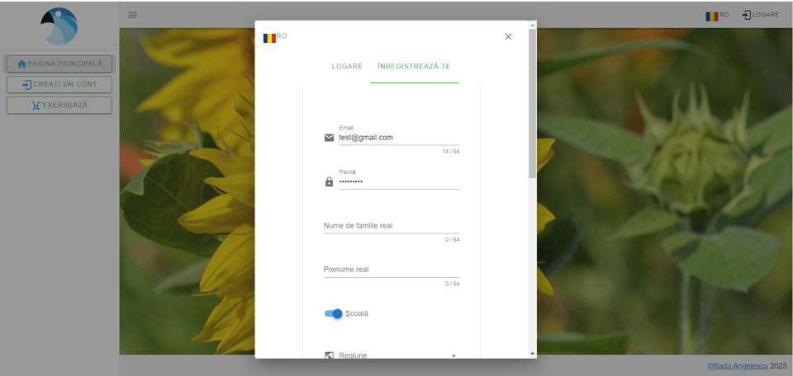
Task: Focus the Nume de familie real field
Action: click(391, 225)
